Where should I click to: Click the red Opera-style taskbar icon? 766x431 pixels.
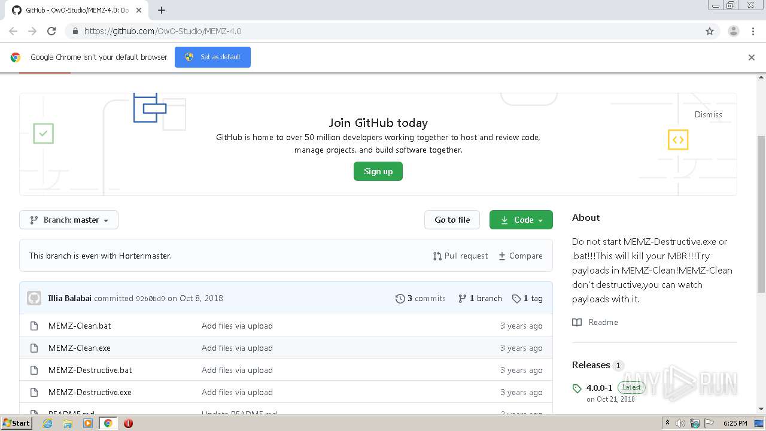click(x=128, y=423)
